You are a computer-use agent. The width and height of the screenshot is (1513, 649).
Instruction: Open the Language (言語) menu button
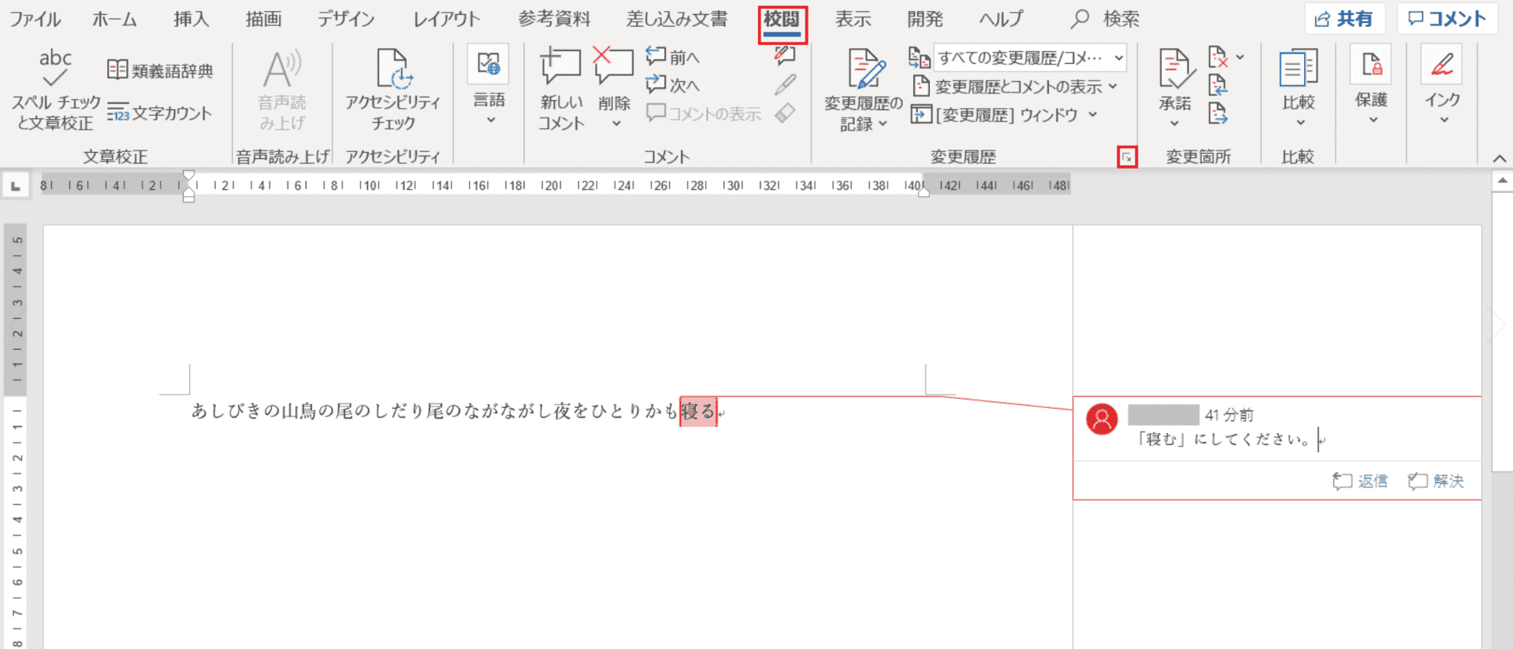coord(489,87)
